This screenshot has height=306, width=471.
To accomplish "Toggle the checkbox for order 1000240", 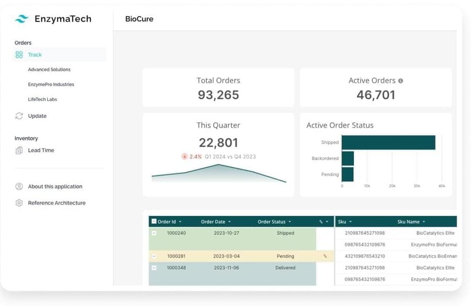I will 154,233.
